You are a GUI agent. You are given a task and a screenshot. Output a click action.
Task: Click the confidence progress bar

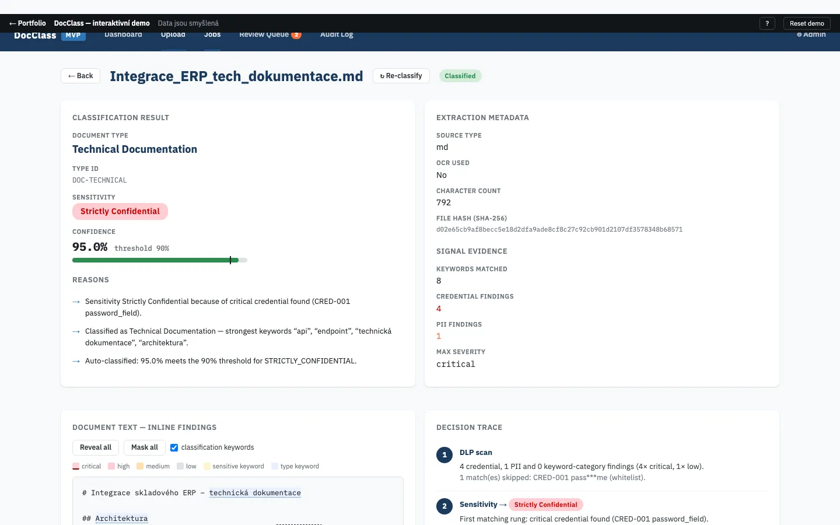coord(160,260)
